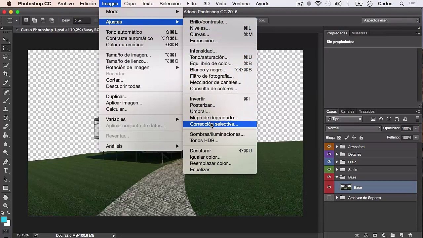This screenshot has height=238, width=423.
Task: Select the Path Selection arrow tool
Action: [6, 179]
